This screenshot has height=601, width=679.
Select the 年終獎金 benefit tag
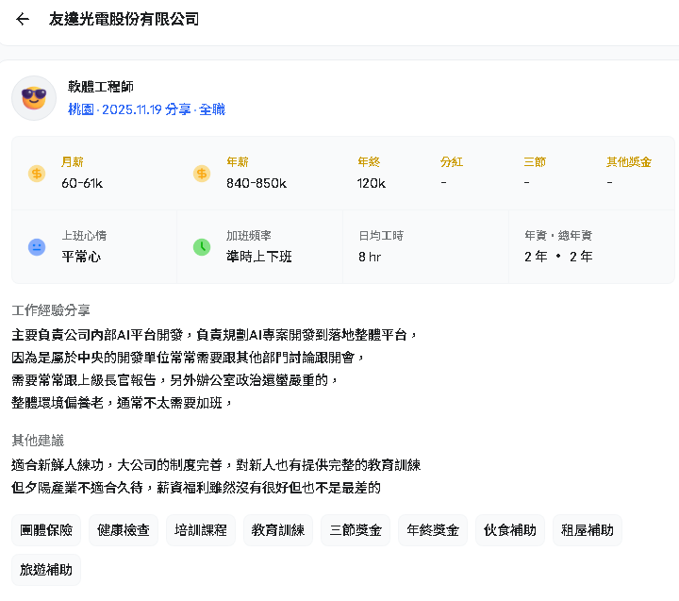[x=433, y=530]
